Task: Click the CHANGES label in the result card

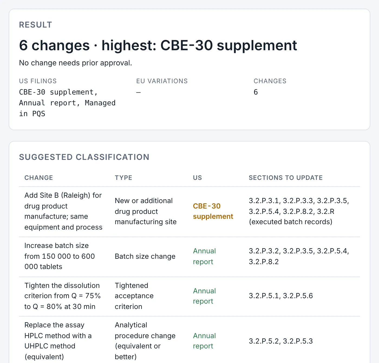Action: 270,81
